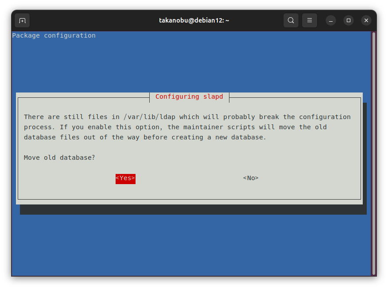Click the word 'configuration' ending the first message line
388x289 pixels.
click(325, 117)
